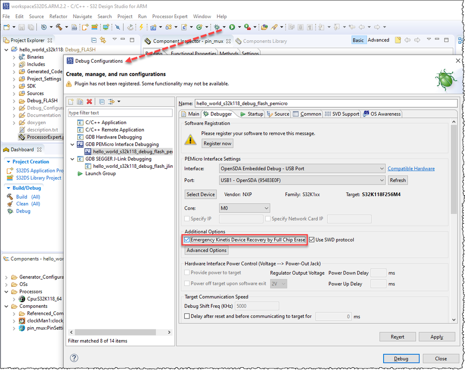
Task: Expand the Sources folder in Project Explorer
Action: [14, 93]
